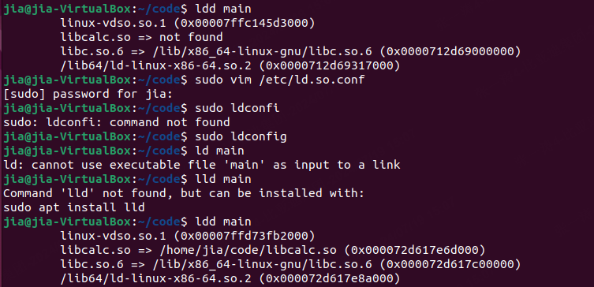Click the 'sudo vim /etc/ld.so.conf' command
594x287 pixels.
click(279, 80)
